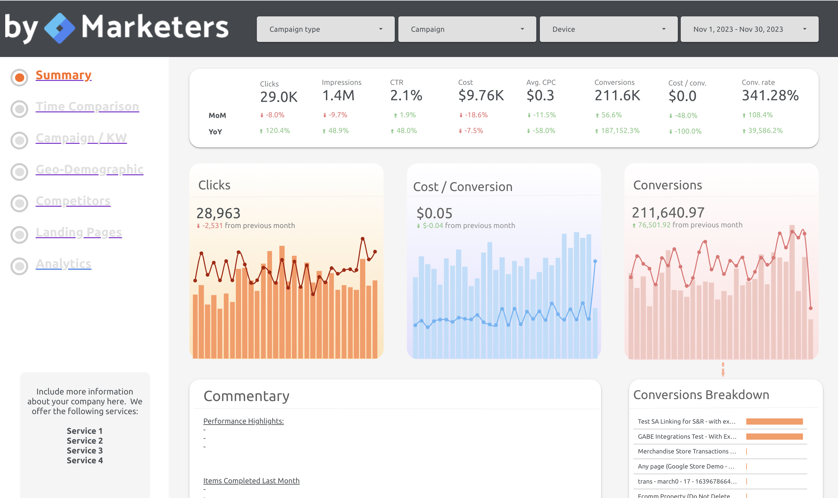The image size is (838, 498).
Task: Open the Nov 2023 date range picker
Action: (x=750, y=29)
